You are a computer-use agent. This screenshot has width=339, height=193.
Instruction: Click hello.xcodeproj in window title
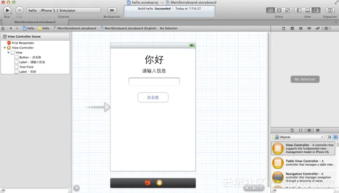click(x=143, y=2)
